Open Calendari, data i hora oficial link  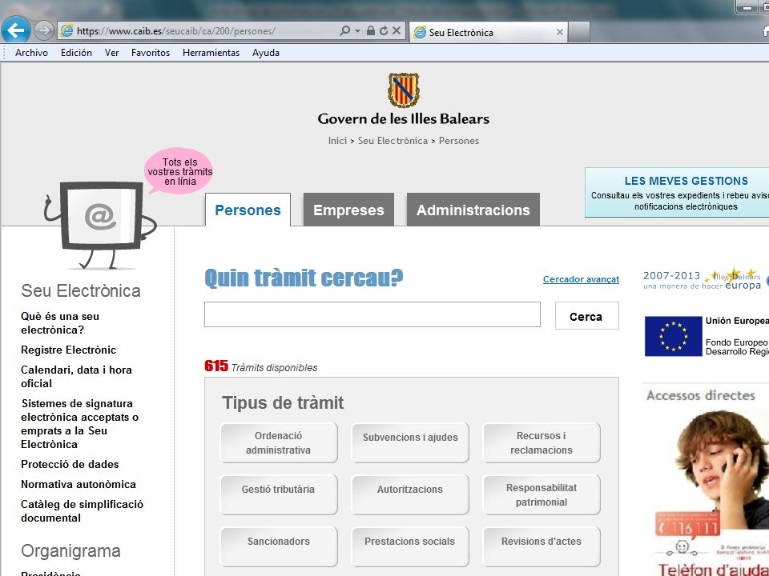pos(77,377)
